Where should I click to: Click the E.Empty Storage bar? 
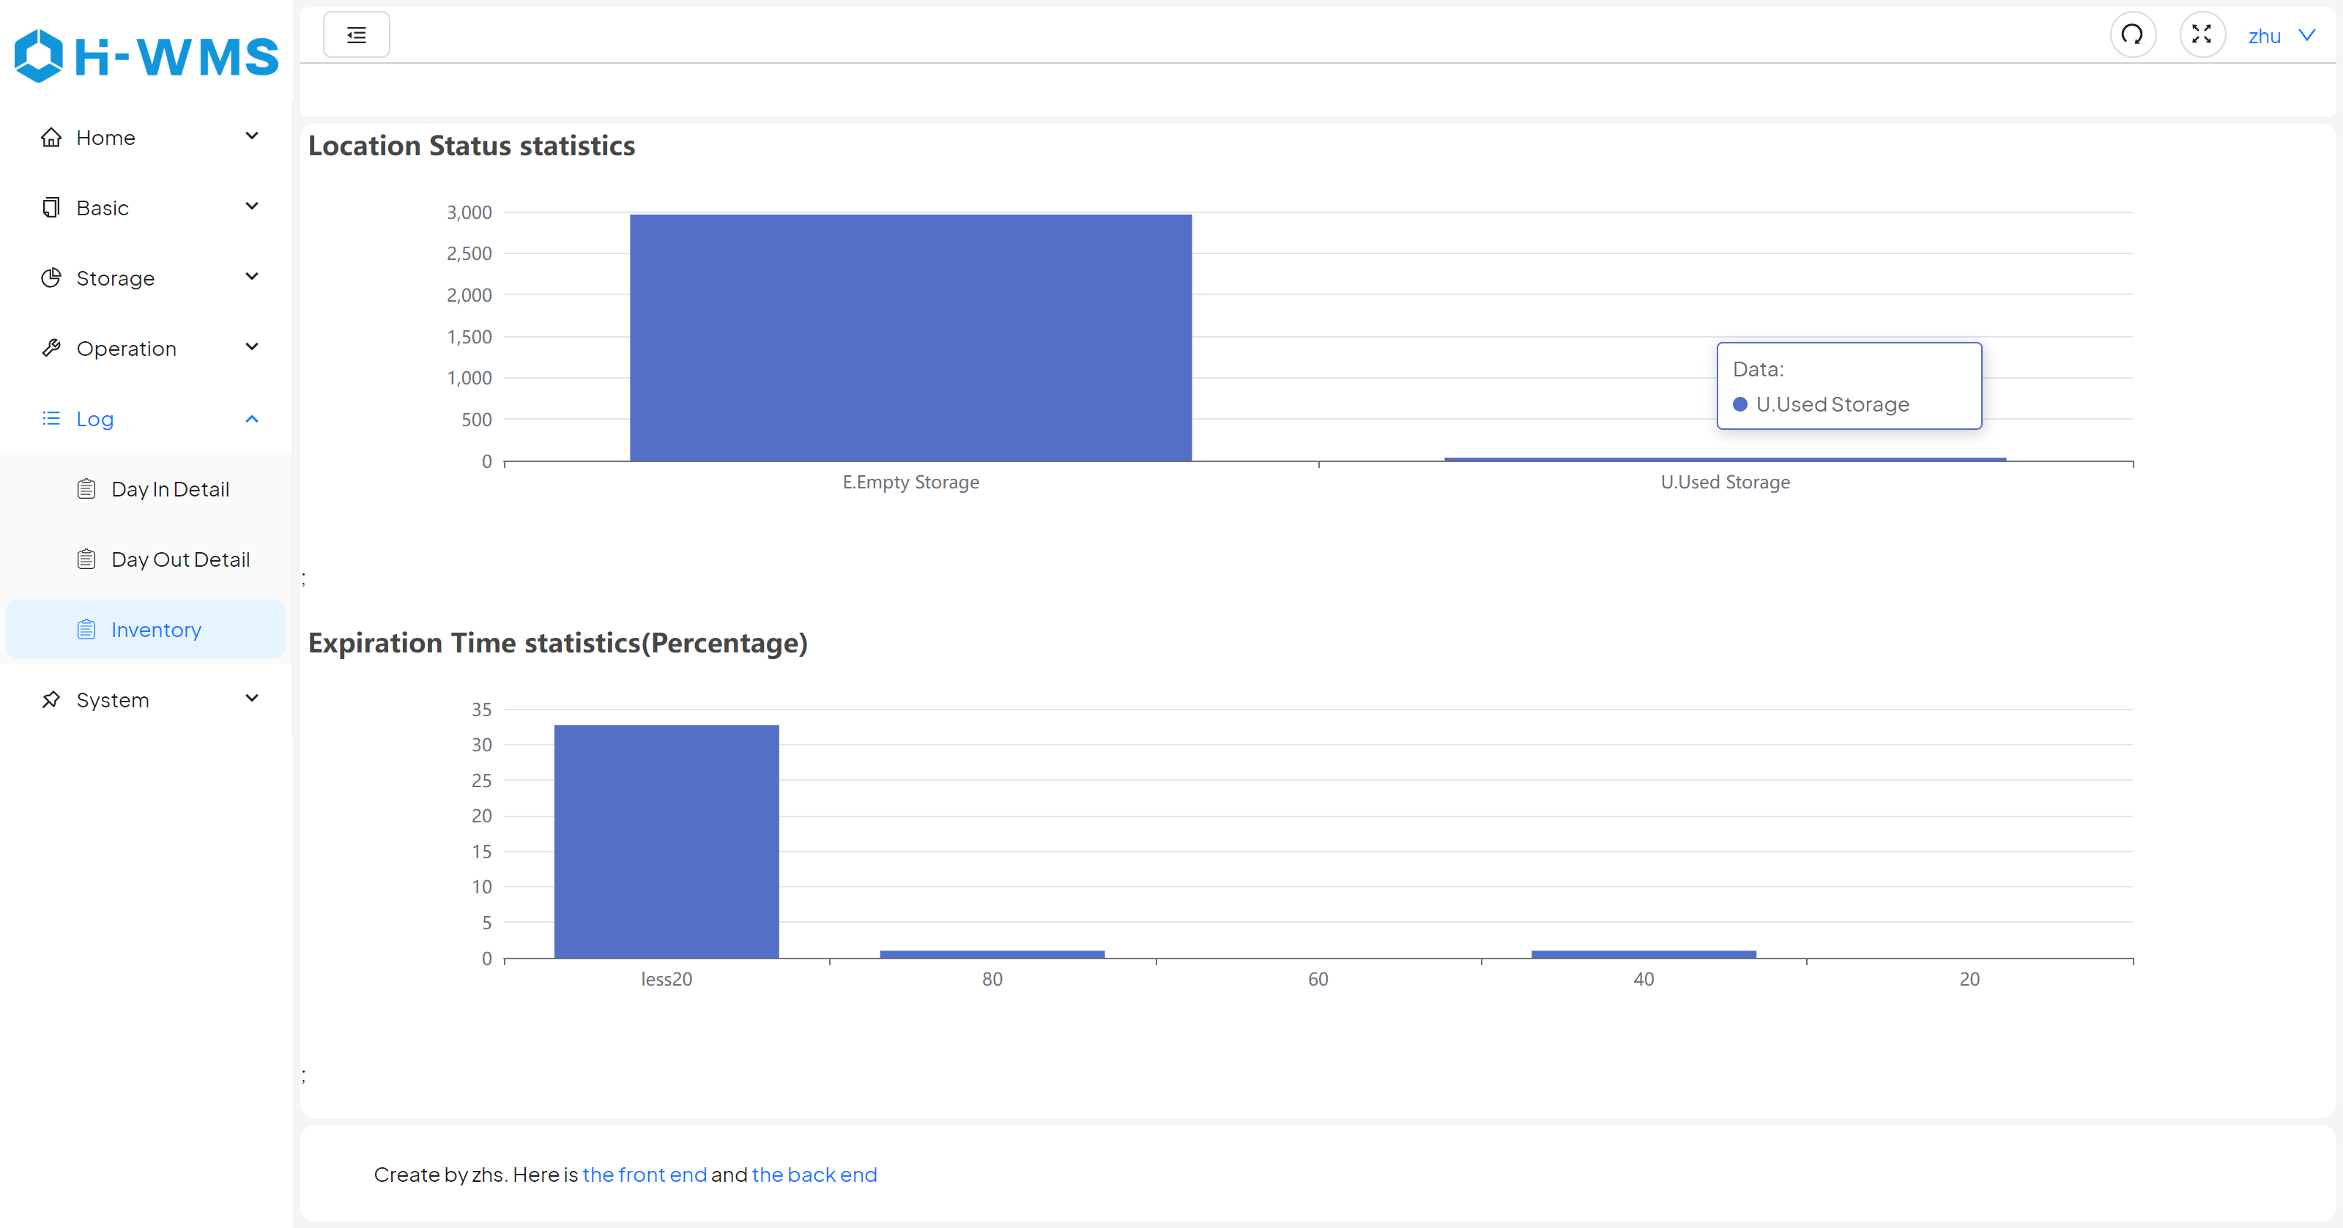pos(910,338)
